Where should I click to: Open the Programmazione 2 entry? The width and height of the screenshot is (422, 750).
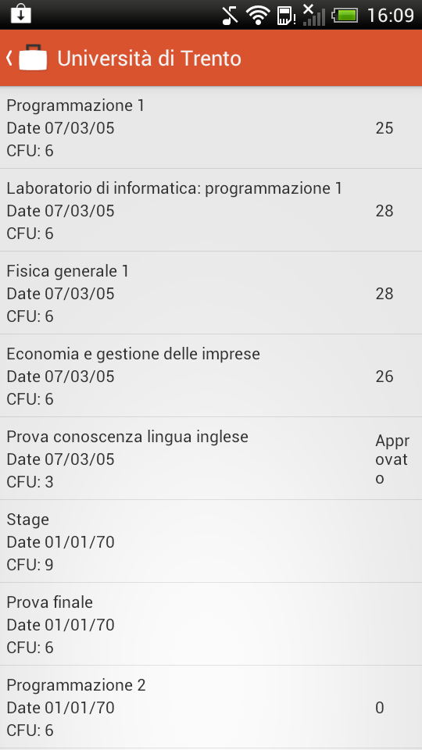[x=211, y=707]
